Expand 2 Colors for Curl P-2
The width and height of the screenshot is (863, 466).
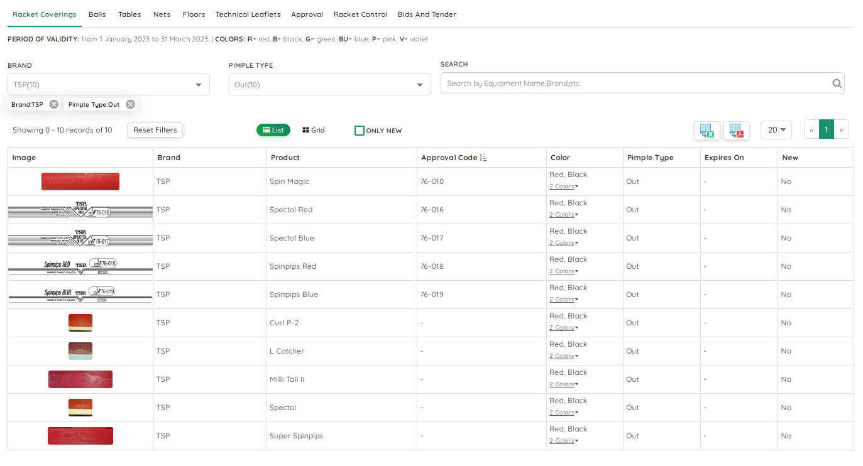pos(564,328)
